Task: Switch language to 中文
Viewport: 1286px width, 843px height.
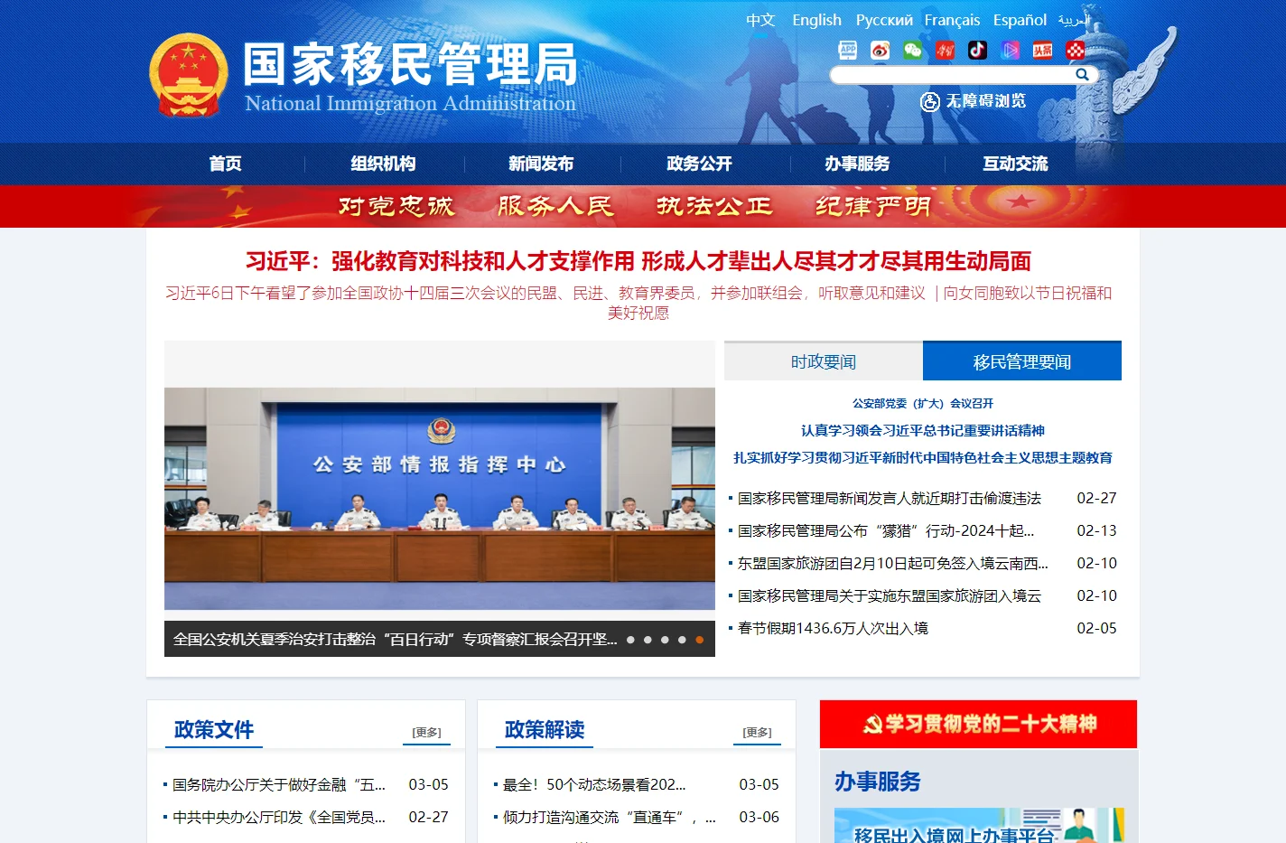Action: pyautogui.click(x=760, y=20)
